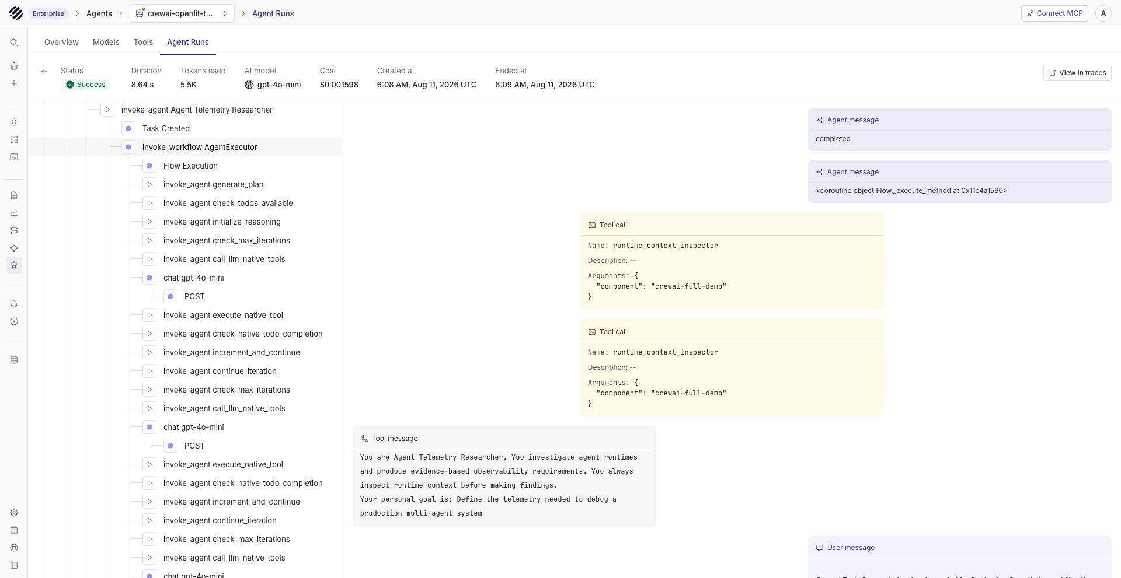Open the circled-x errors icon in sidebar

point(14,321)
